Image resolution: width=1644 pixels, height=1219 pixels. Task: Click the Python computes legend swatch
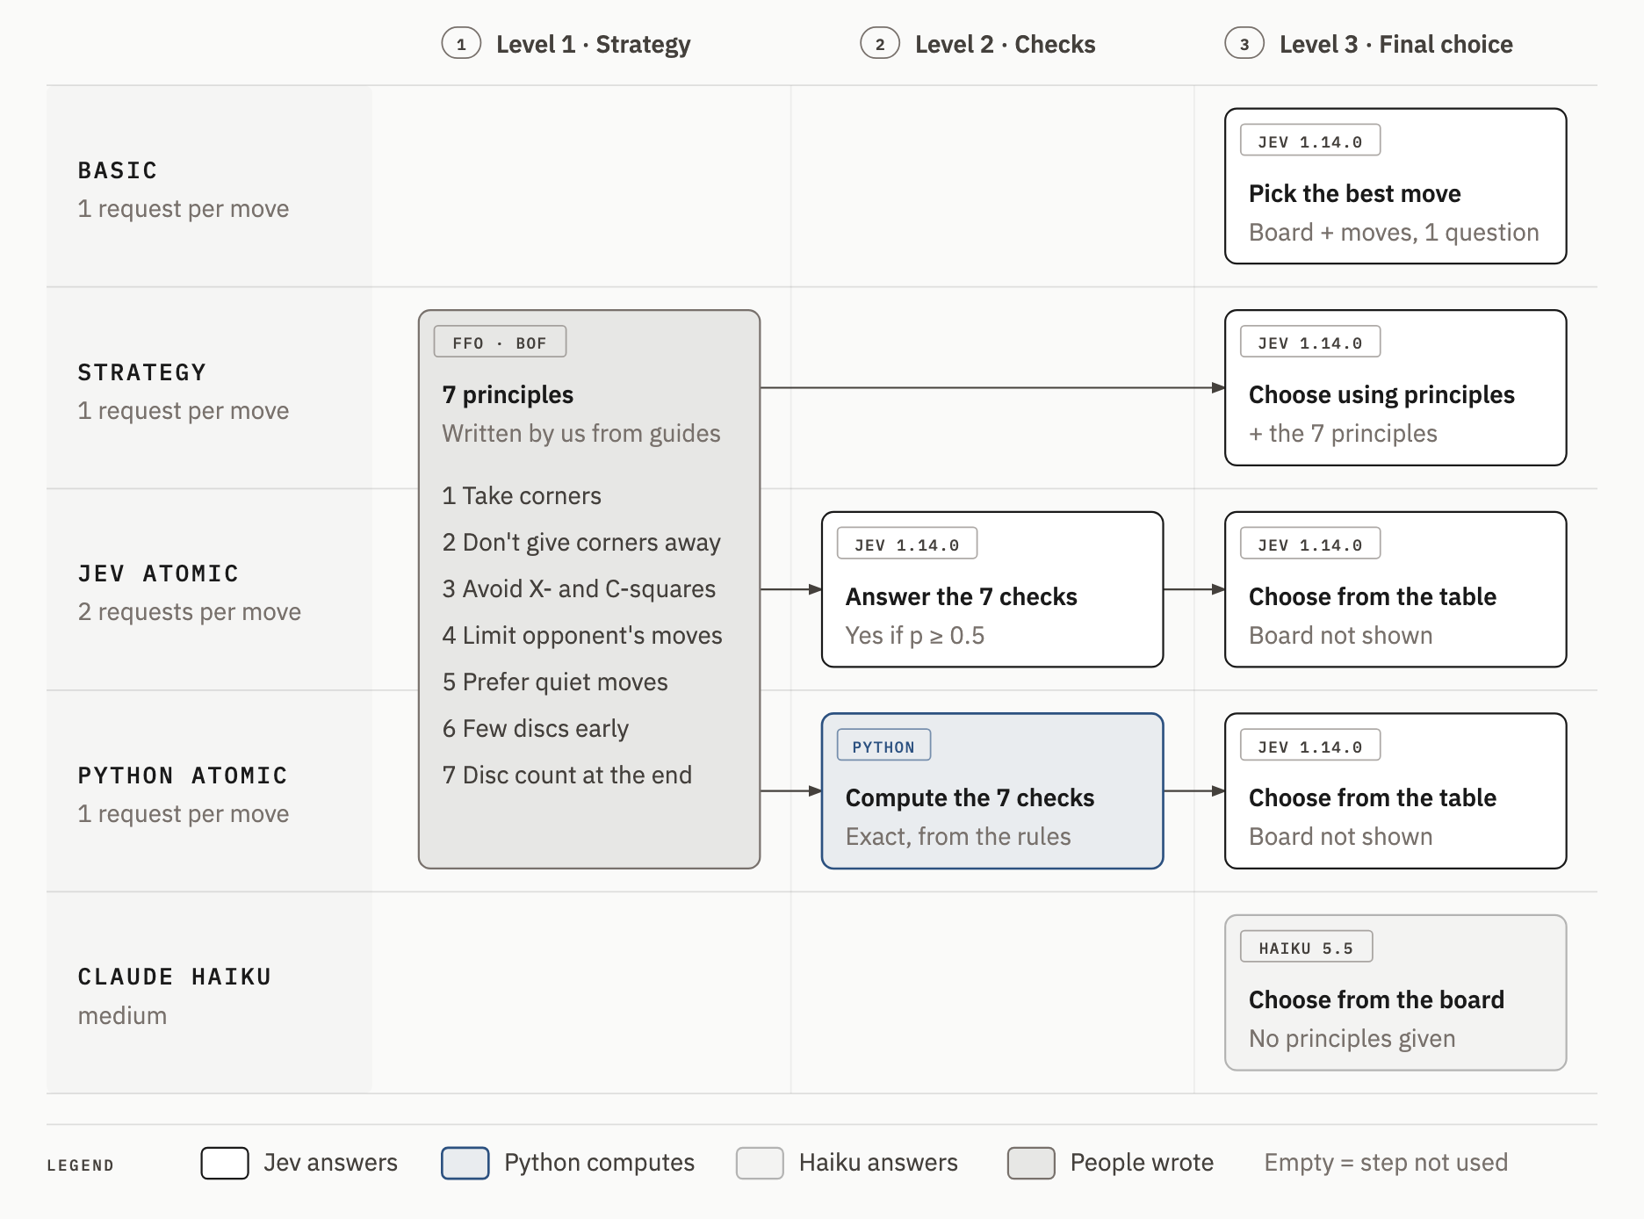(465, 1163)
